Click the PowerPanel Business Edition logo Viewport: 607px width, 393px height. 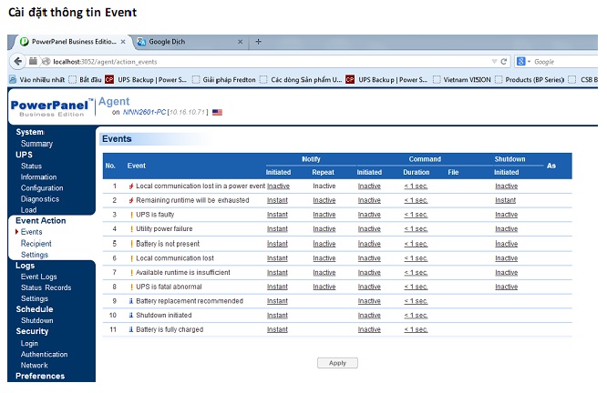tap(50, 108)
